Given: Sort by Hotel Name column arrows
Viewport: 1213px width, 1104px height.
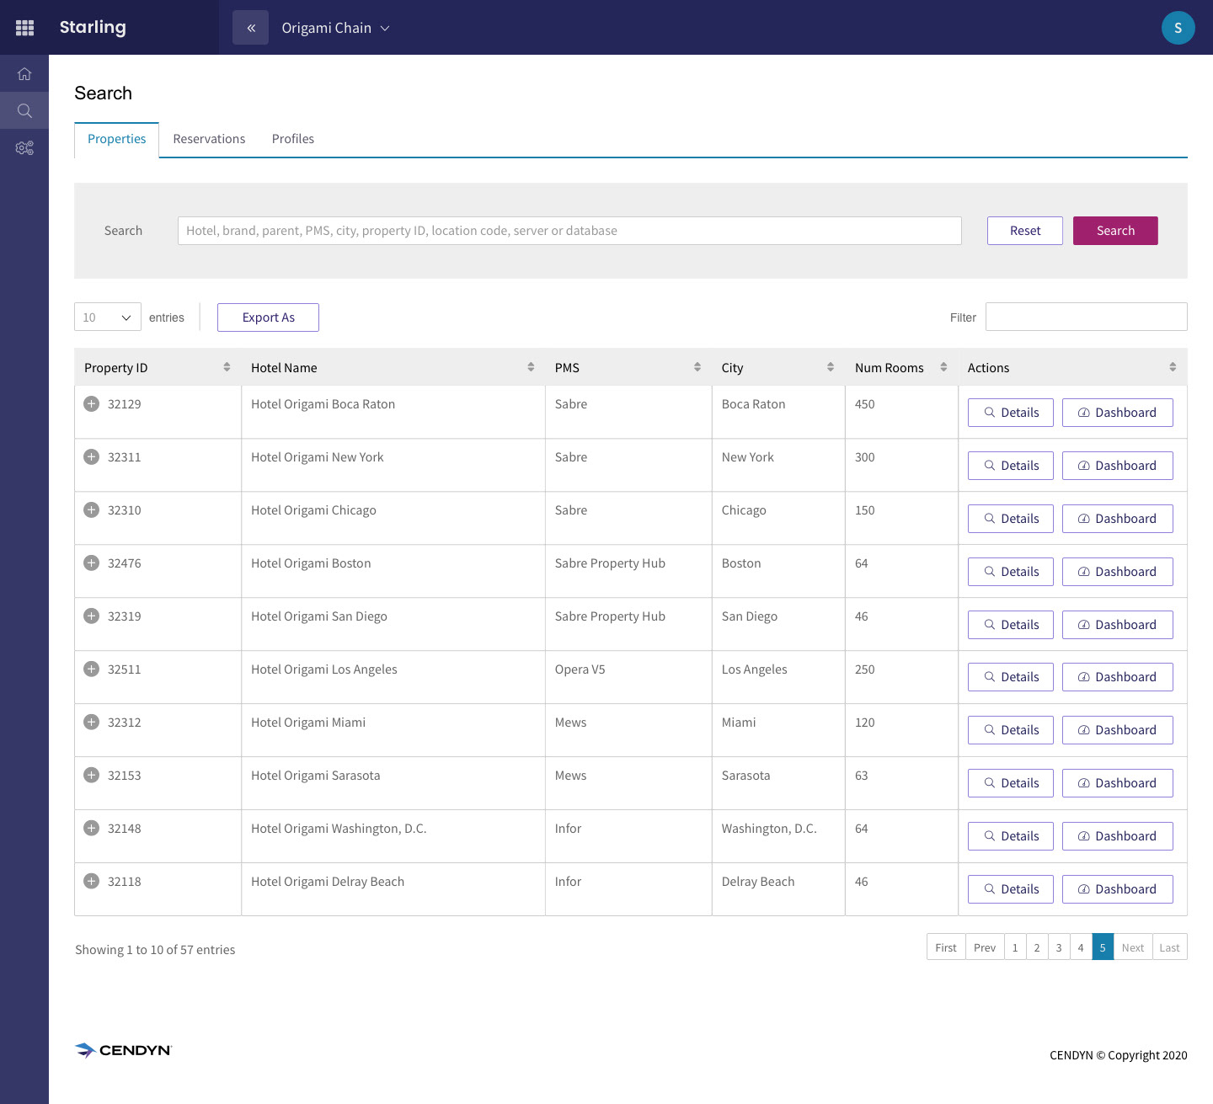Looking at the screenshot, I should 531,367.
